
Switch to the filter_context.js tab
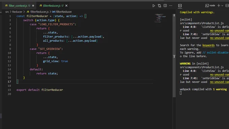click(x=20, y=5)
